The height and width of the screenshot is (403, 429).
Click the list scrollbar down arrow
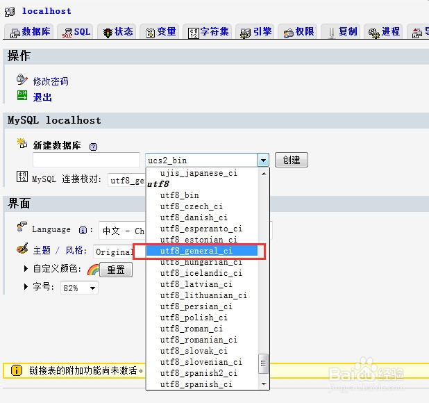(264, 384)
